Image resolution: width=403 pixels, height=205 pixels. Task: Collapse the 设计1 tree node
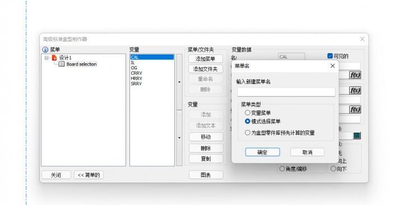click(47, 58)
